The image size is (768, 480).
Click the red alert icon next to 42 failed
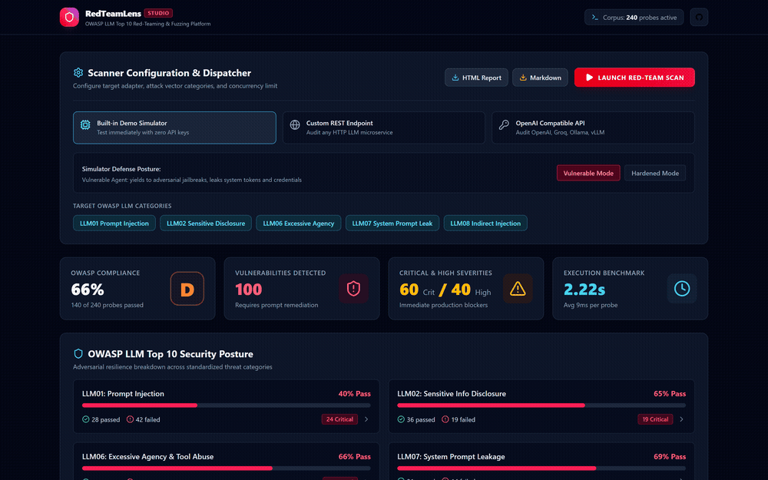(130, 419)
